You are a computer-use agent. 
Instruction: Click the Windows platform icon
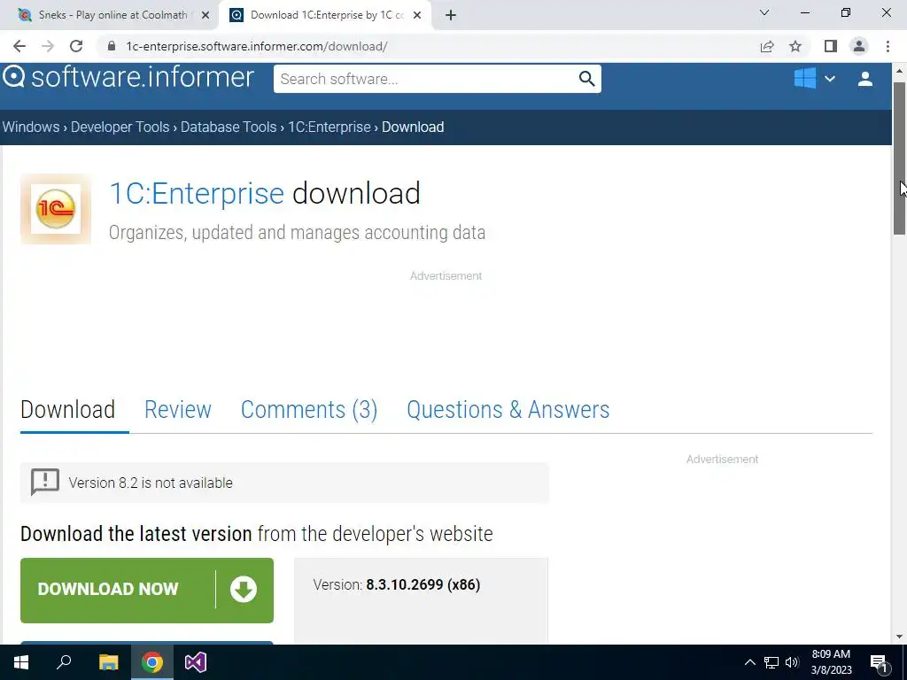click(804, 78)
